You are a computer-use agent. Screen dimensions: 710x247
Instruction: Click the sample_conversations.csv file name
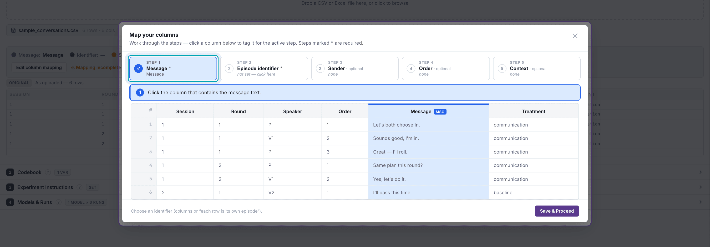[48, 30]
